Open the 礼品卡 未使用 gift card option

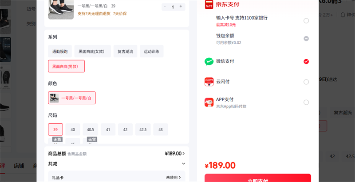[175, 178]
